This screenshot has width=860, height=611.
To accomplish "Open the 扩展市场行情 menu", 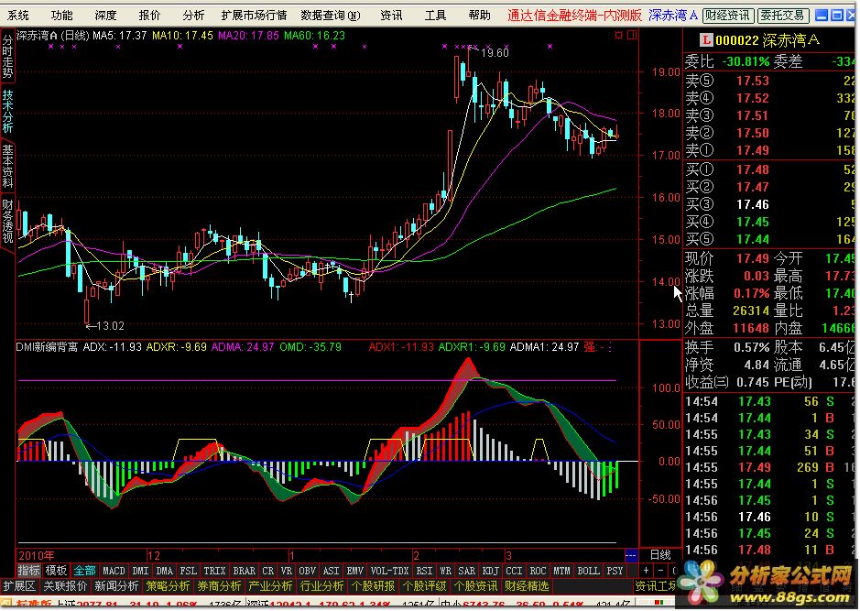I will (254, 16).
